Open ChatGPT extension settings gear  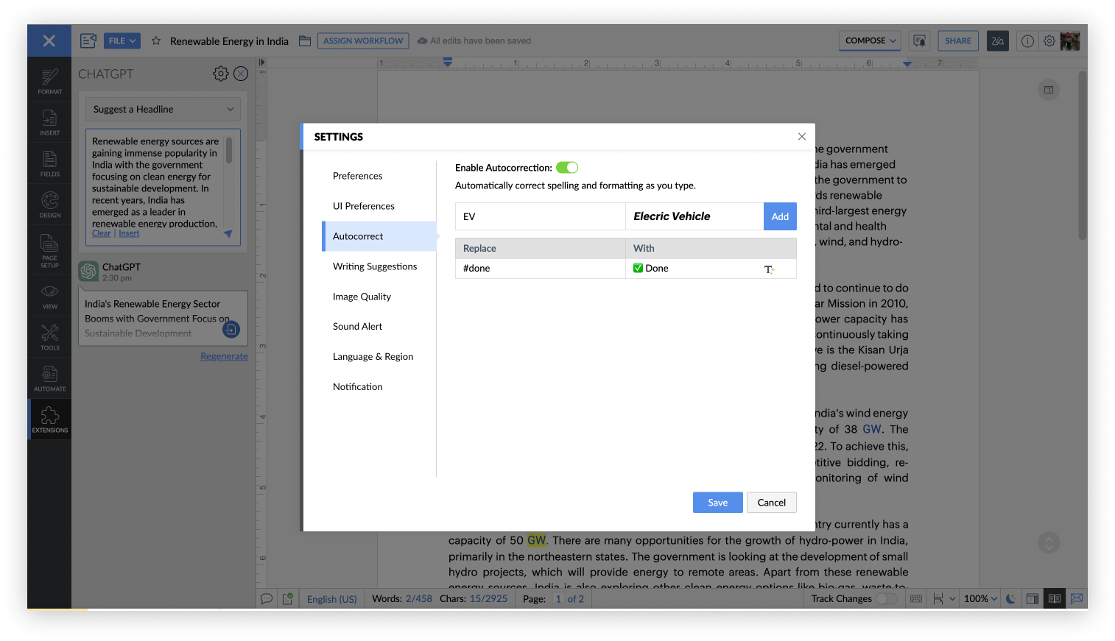click(x=220, y=74)
